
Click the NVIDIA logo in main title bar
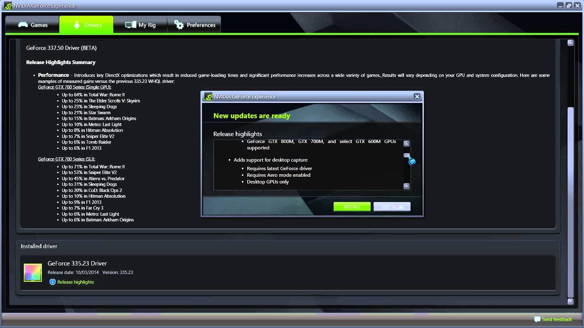[8, 6]
